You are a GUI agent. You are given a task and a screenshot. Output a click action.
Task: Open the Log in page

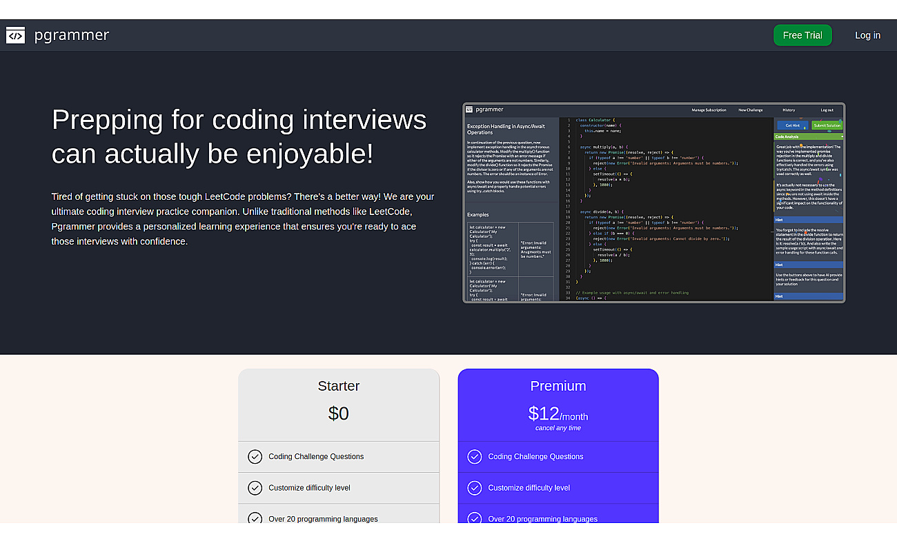(867, 35)
